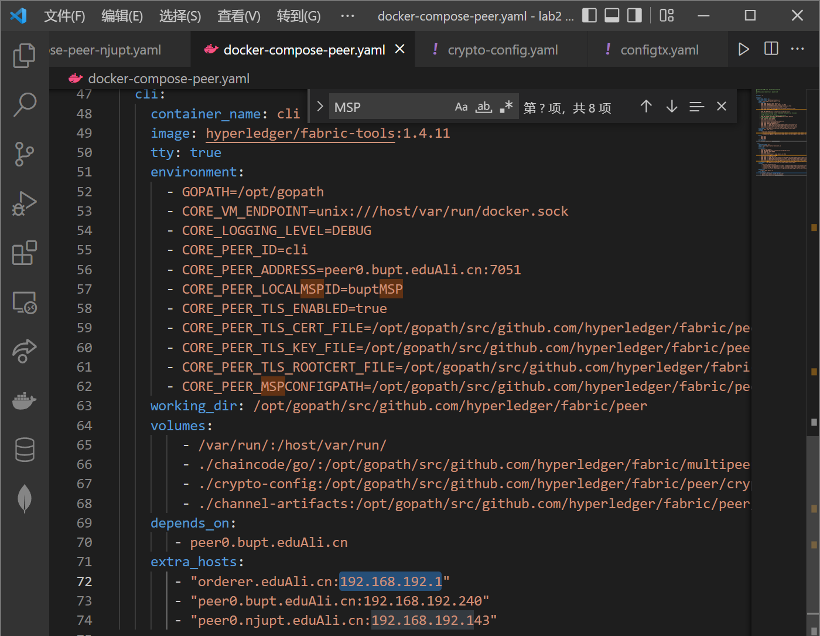Viewport: 820px width, 636px height.
Task: Open the Docker view in activity bar
Action: (24, 401)
